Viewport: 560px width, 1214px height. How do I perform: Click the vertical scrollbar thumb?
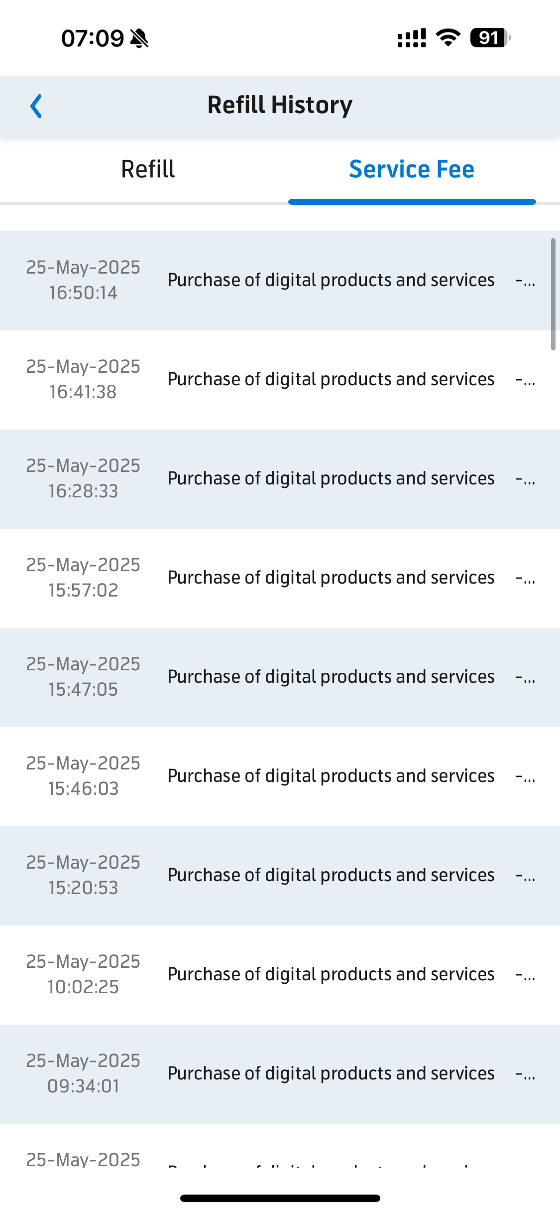point(553,295)
